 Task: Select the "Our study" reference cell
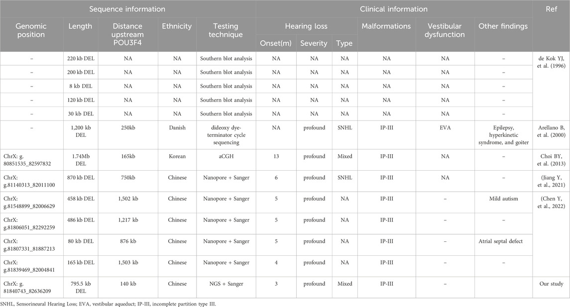click(551, 284)
